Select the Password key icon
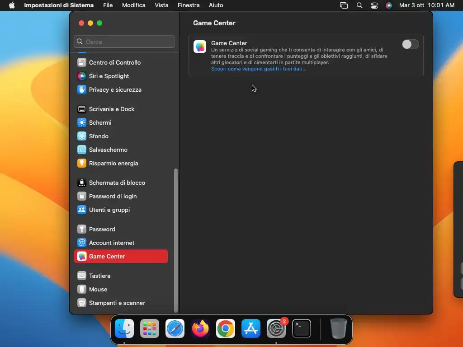The width and height of the screenshot is (463, 347). (82, 229)
